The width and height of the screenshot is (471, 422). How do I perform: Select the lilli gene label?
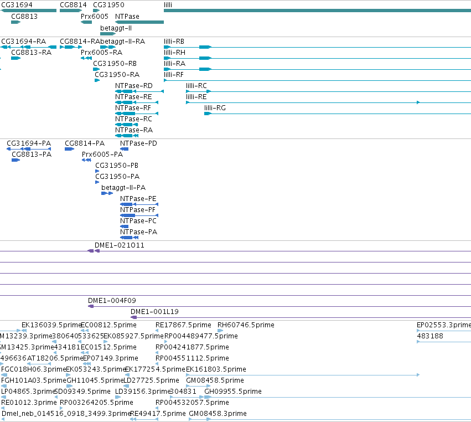click(168, 5)
